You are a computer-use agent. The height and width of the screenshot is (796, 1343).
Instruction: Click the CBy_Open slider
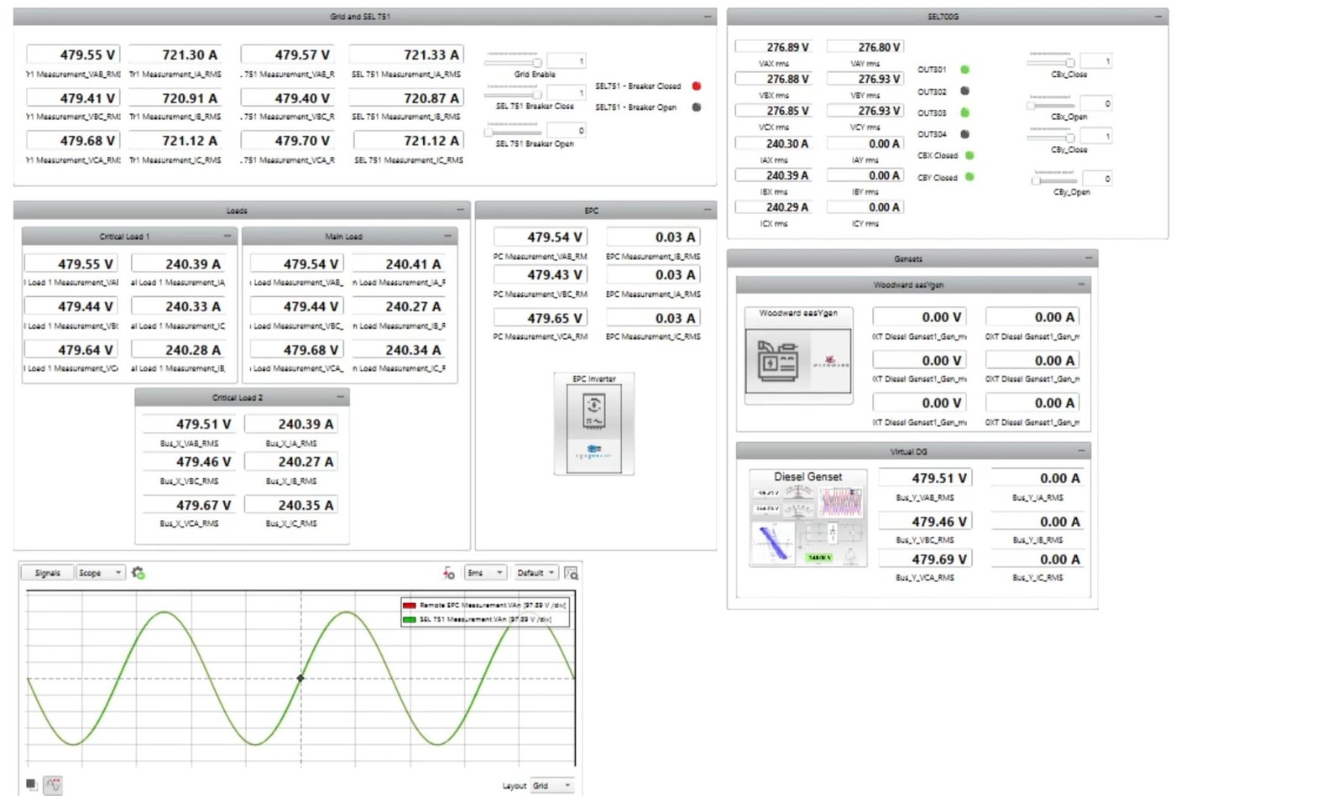[1053, 179]
